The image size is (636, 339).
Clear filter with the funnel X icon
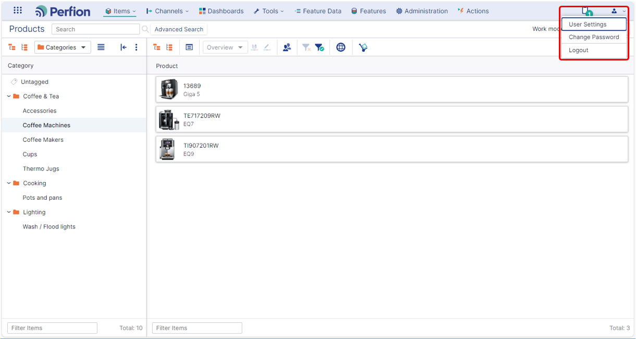(x=307, y=47)
